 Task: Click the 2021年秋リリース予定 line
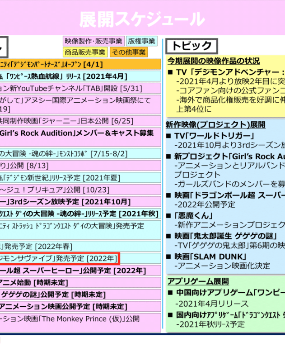pyautogui.click(x=210, y=324)
